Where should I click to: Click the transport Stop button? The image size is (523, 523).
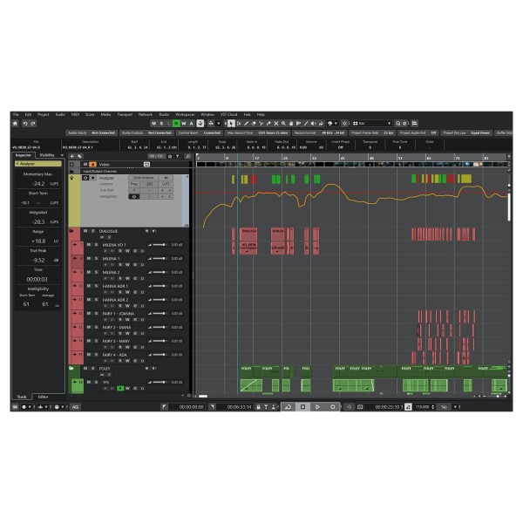tap(302, 407)
